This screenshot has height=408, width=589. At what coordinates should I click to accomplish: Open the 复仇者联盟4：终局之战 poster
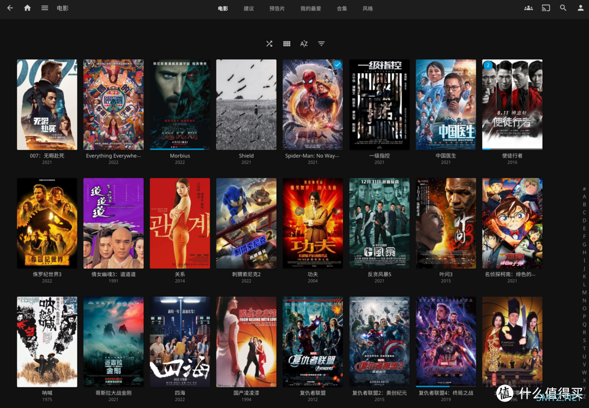pyautogui.click(x=446, y=342)
